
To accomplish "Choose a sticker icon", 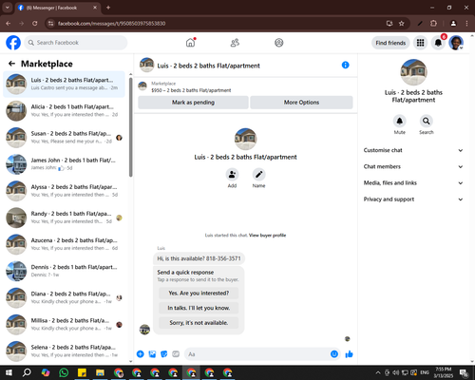I will [x=164, y=354].
